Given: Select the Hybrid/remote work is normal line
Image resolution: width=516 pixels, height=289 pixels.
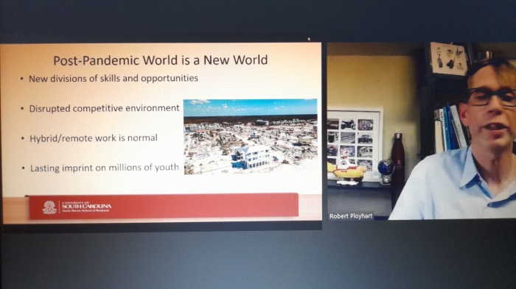Looking at the screenshot, I should (94, 138).
